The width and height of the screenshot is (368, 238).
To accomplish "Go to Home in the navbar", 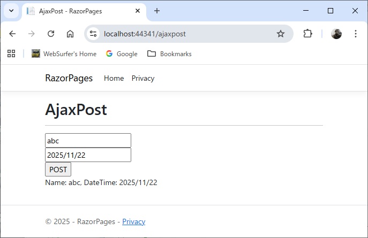I will [x=114, y=78].
